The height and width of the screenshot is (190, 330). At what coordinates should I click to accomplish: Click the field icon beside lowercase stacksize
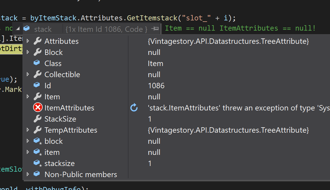pyautogui.click(x=37, y=163)
